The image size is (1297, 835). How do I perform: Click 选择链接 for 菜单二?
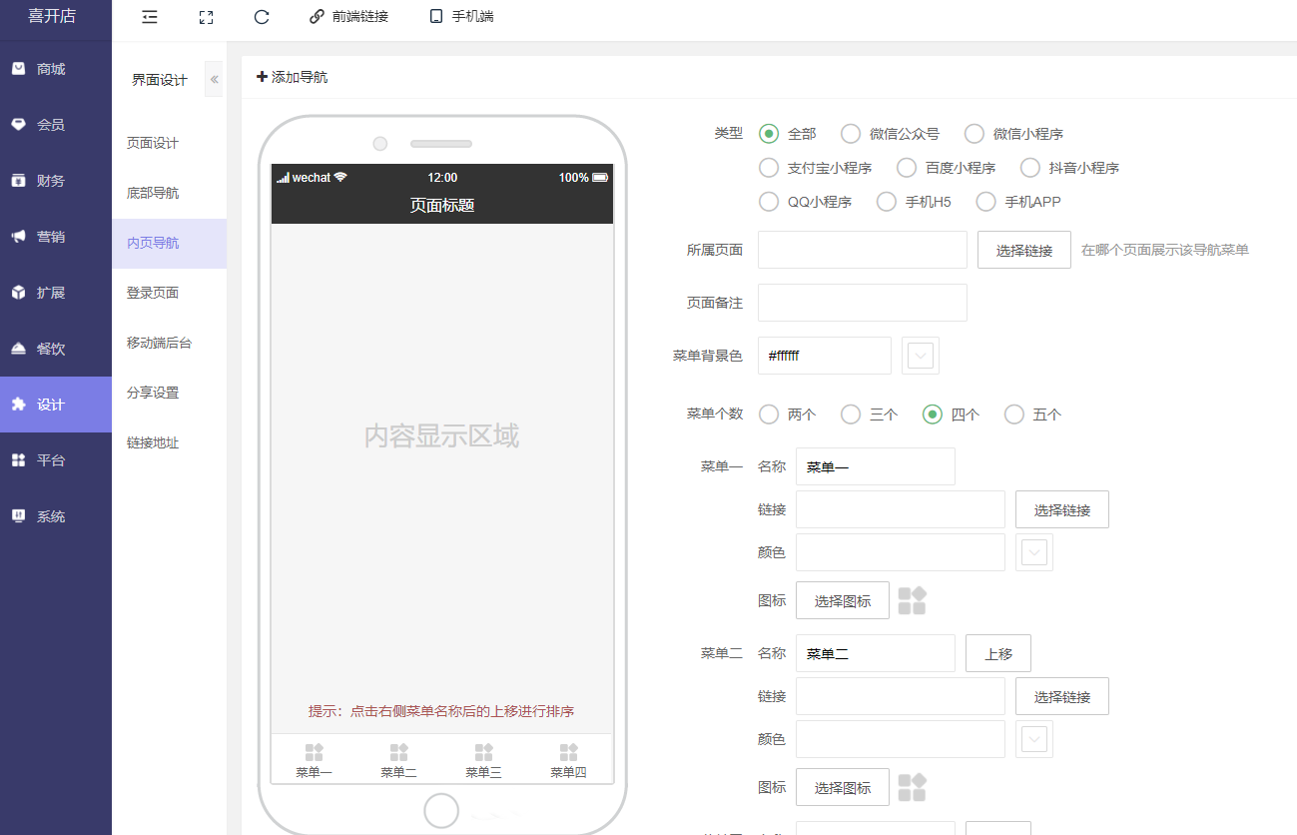click(x=1062, y=696)
